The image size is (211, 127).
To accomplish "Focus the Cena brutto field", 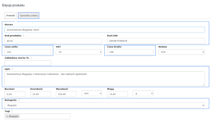I will pos(130,52).
